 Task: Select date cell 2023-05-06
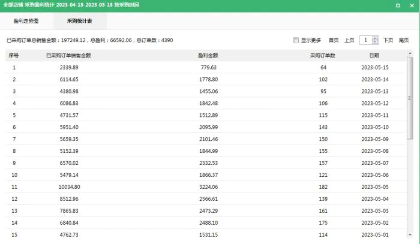(375, 175)
